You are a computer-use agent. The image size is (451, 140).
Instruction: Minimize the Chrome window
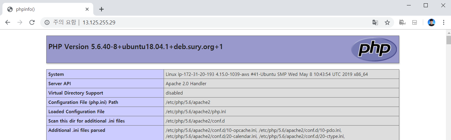[409, 5]
